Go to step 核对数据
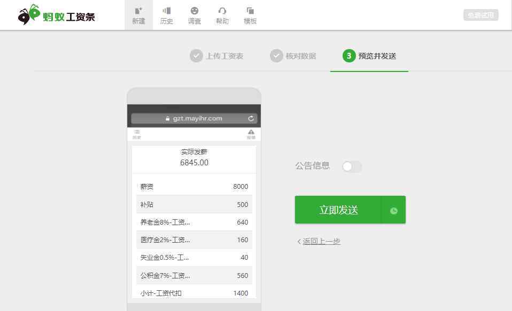Screen dimensions: 512x311 coord(293,56)
